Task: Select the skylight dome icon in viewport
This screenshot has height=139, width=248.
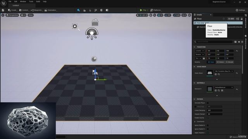Action: click(x=92, y=34)
